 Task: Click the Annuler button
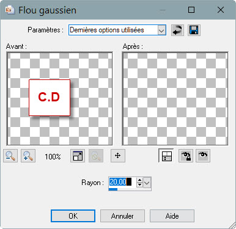click(122, 216)
